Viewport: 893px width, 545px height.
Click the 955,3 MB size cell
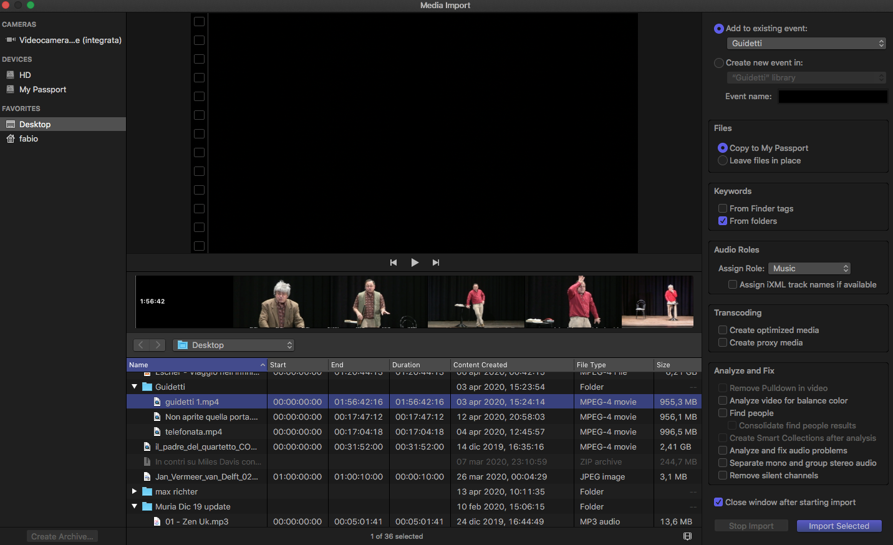pos(678,402)
